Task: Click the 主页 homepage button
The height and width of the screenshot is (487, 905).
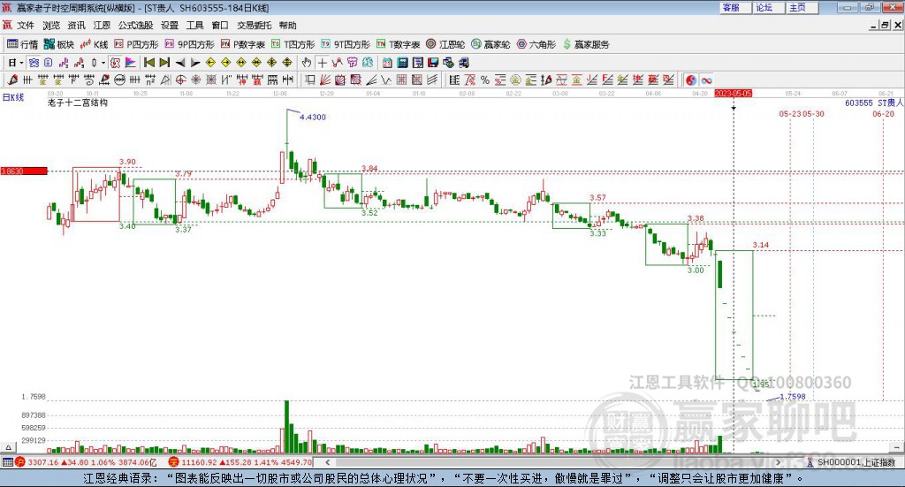Action: (x=802, y=7)
